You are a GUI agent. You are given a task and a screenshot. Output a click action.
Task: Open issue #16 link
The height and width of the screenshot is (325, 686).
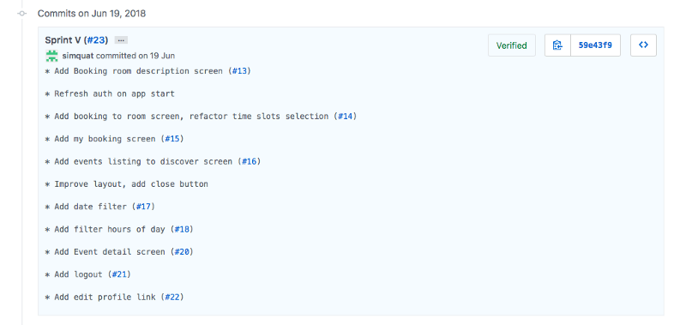coord(249,162)
